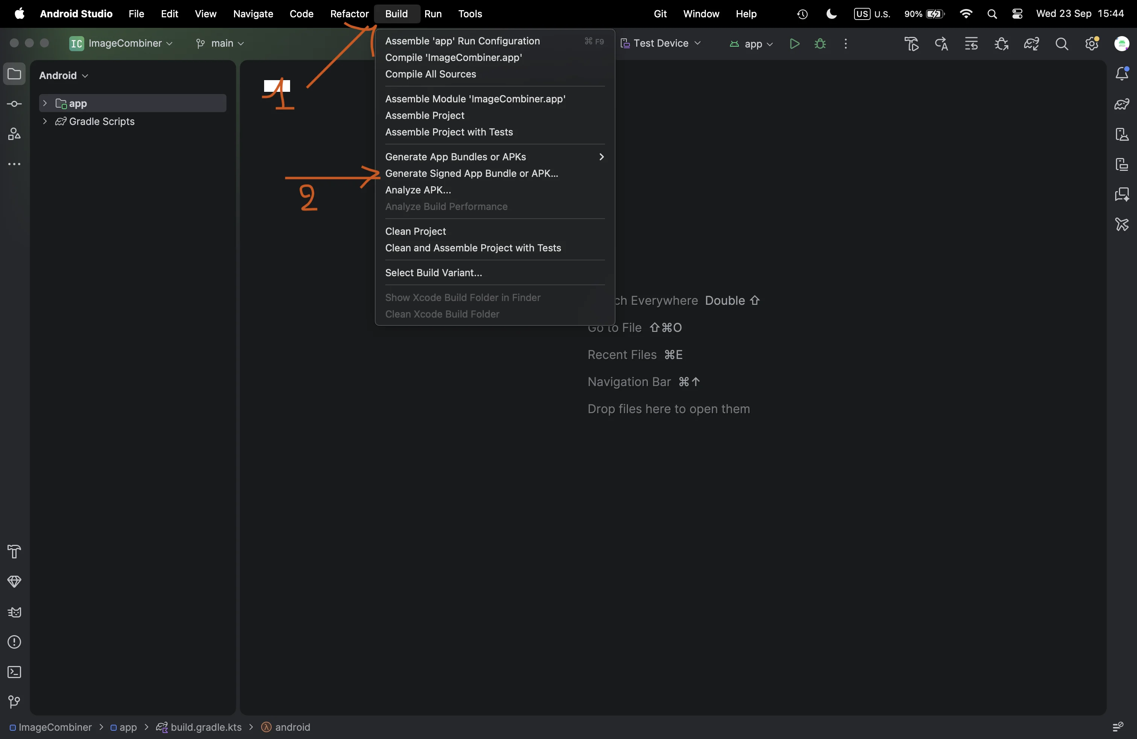
Task: Select Analyze APK menu entry
Action: click(495, 190)
